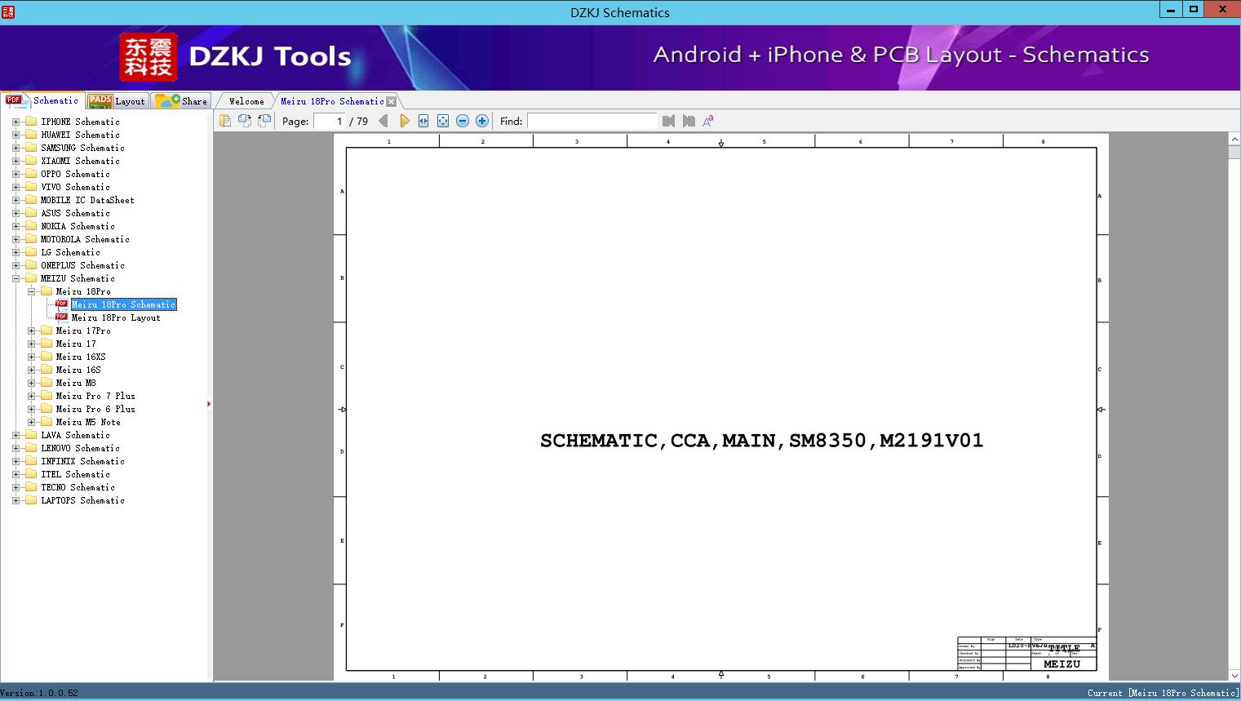Select the Meizu Pro 6 Plus folder
Image resolution: width=1241 pixels, height=701 pixels.
tap(95, 409)
